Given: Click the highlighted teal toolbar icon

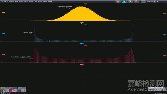Looking at the screenshot, I should (x=124, y=2).
